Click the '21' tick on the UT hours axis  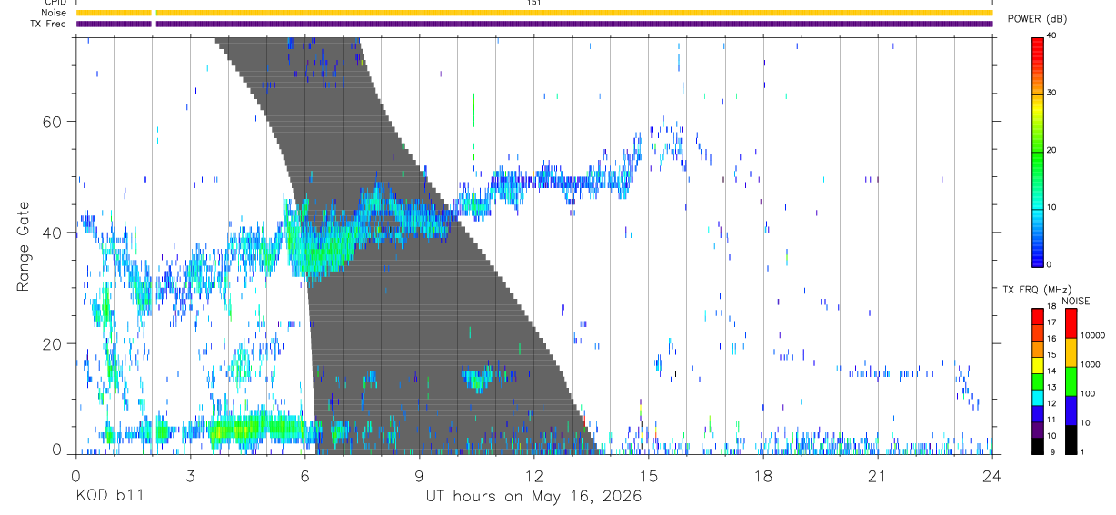[878, 476]
